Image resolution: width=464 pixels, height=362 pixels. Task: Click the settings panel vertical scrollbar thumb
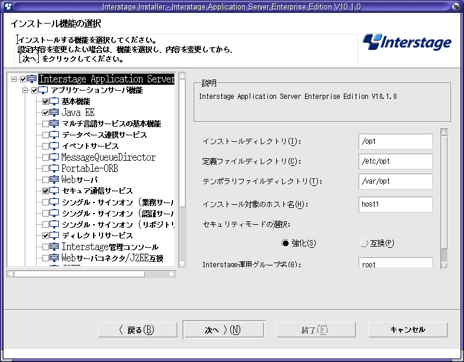pos(444,192)
